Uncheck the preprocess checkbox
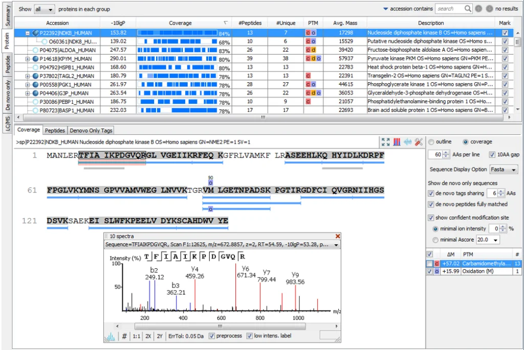 click(211, 336)
